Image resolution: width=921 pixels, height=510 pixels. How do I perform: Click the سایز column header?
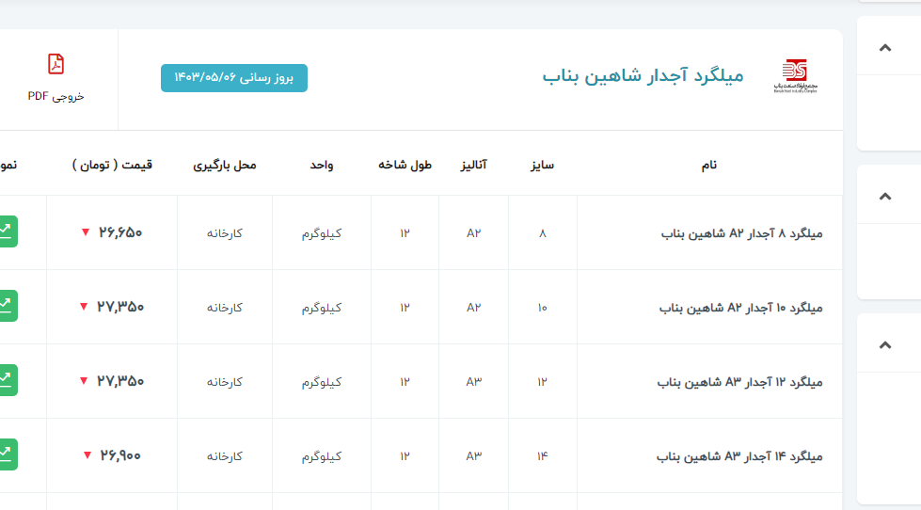pos(542,165)
